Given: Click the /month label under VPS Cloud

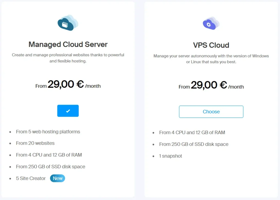Looking at the screenshot, I should coord(236,87).
